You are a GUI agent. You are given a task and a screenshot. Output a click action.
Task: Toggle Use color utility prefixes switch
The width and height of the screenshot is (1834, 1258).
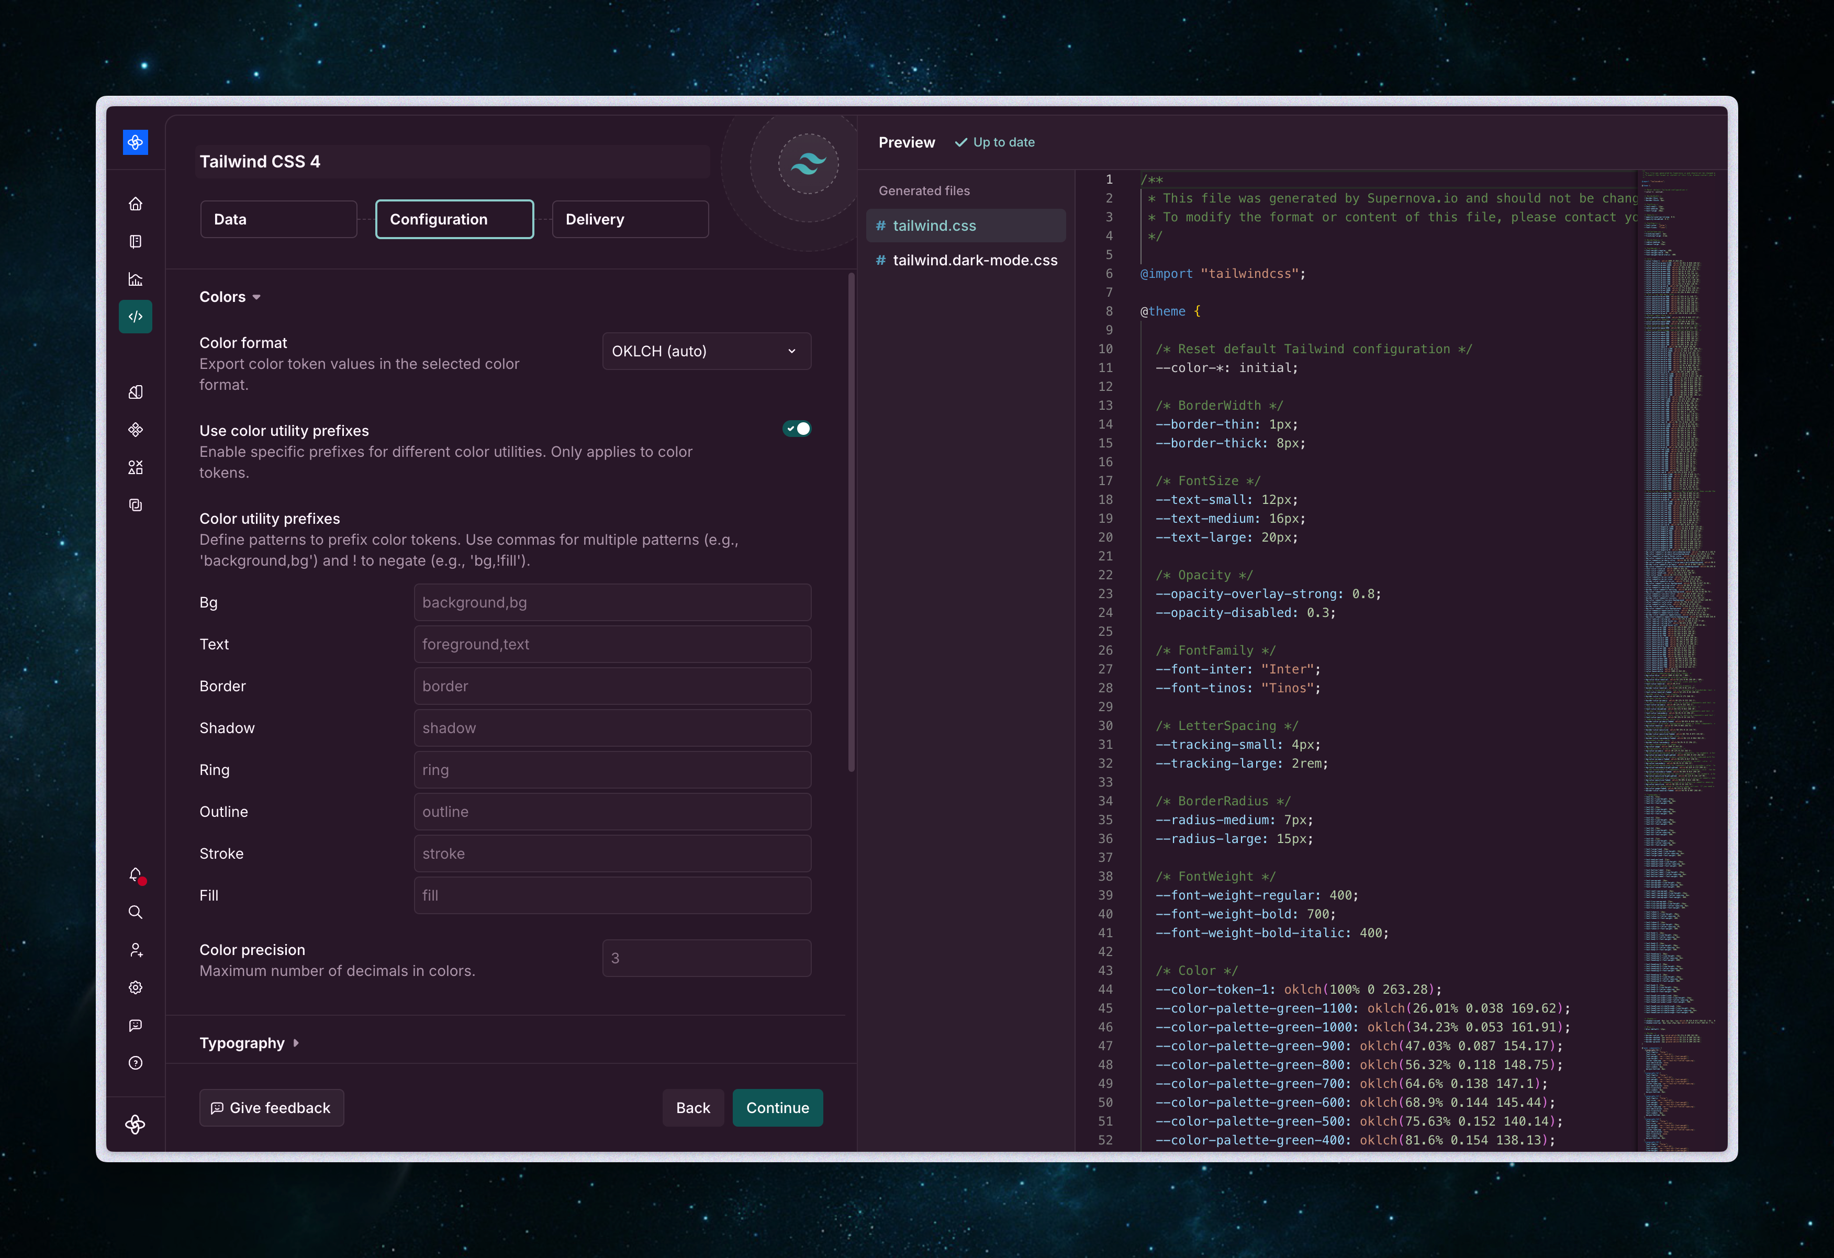[x=796, y=429]
